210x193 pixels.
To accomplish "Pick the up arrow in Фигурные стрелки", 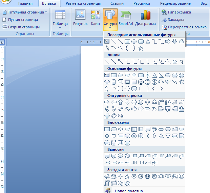I will point(120,102).
